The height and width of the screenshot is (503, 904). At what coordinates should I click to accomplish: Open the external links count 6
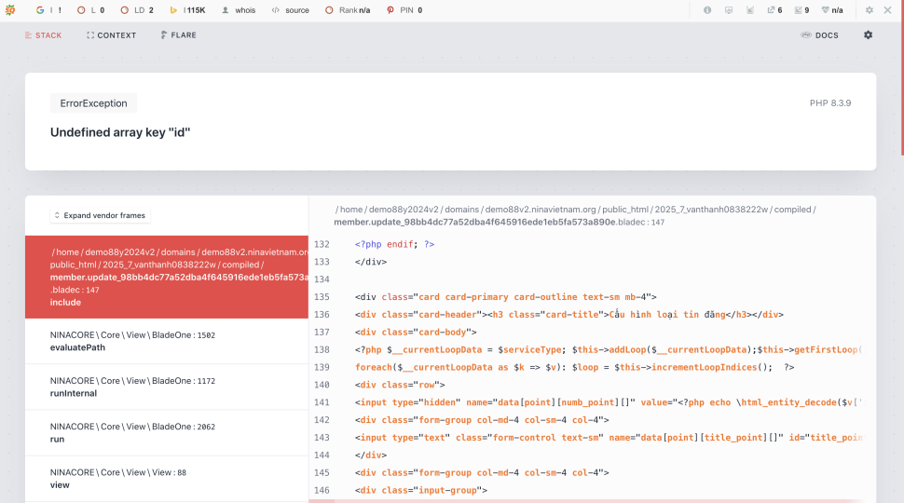pos(774,10)
